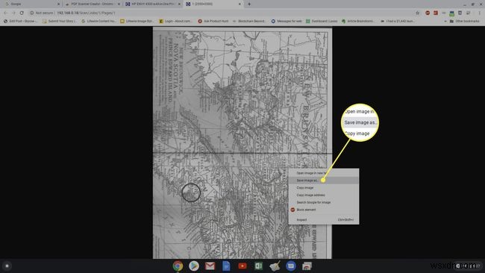Open the gray paintbrush app on the shelf
Image resolution: width=485 pixels, height=273 pixels.
275,266
